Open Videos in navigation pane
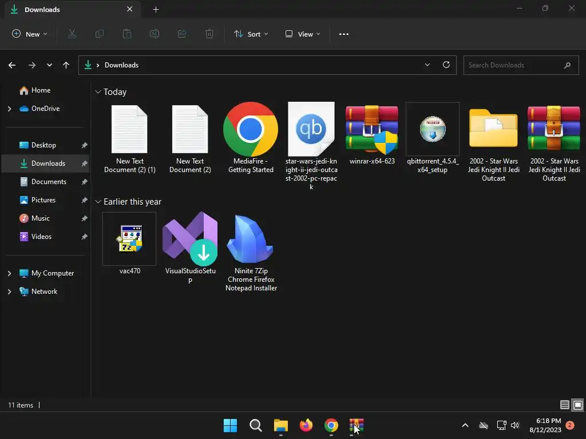Screen dimensions: 586x439 point(41,237)
